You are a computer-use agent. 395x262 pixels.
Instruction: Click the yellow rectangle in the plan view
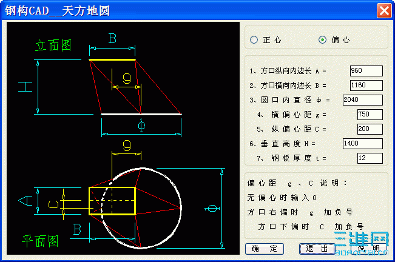112,201
